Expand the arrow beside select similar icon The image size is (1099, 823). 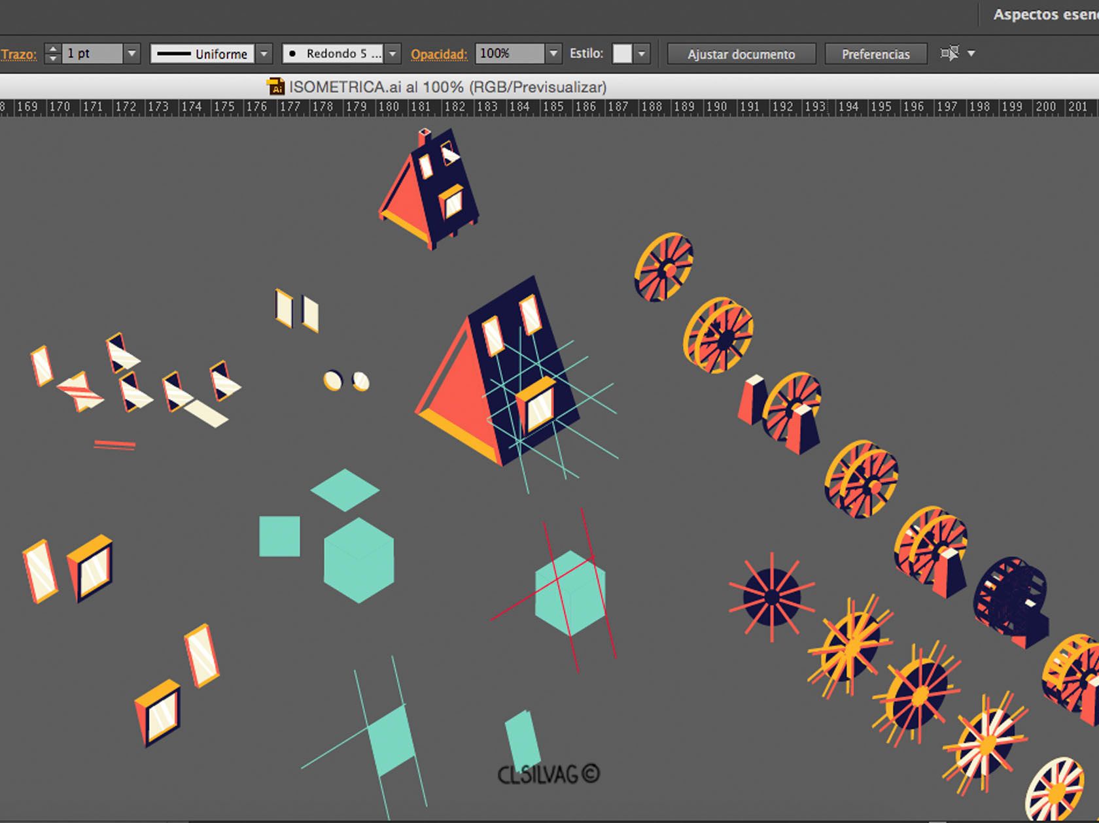pyautogui.click(x=971, y=54)
